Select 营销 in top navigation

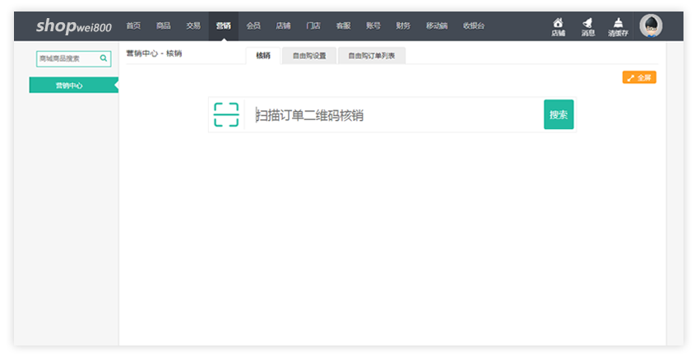tap(224, 25)
